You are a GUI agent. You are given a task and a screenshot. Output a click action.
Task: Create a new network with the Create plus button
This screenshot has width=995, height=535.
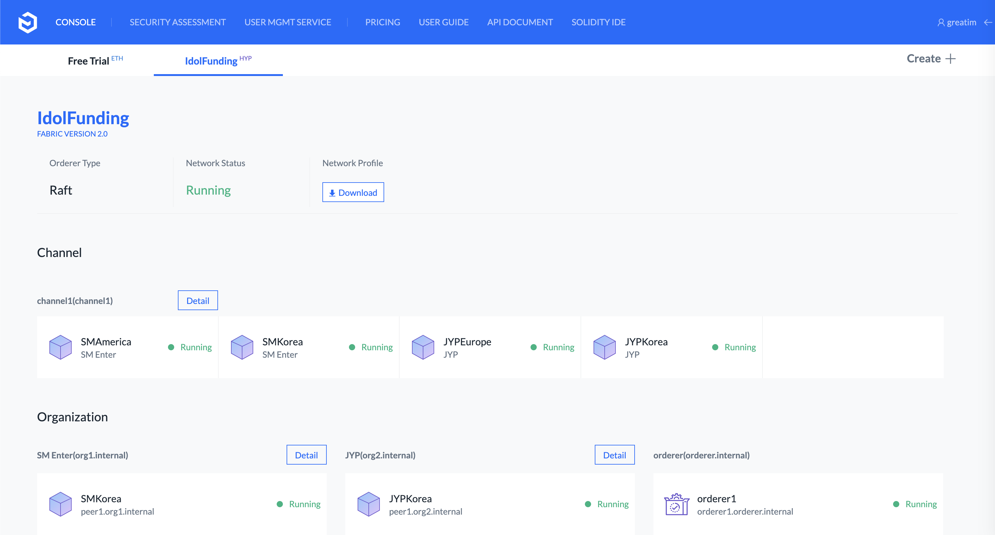pos(931,59)
